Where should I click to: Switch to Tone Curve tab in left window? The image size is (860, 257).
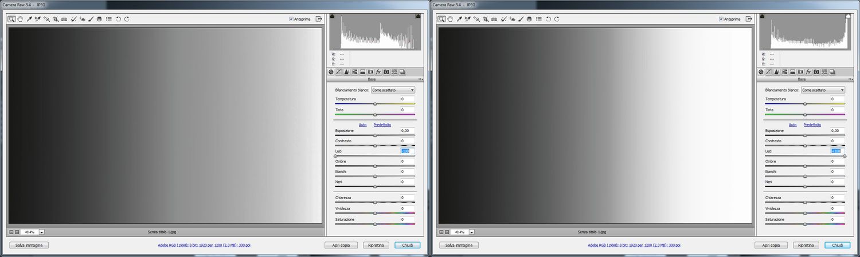(339, 72)
